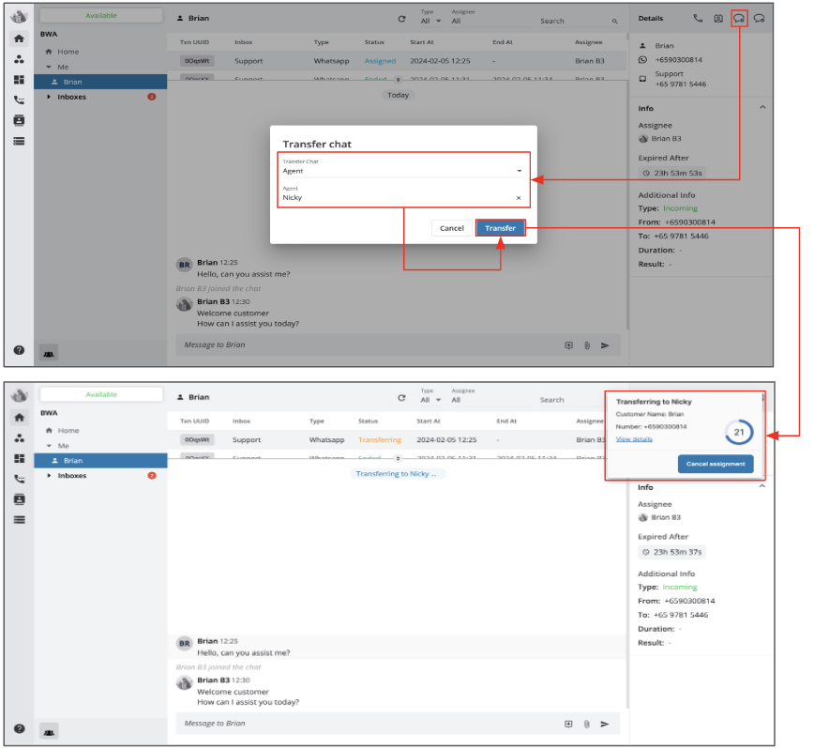Open the contacts rail icon in the dialog screen

tap(19, 120)
